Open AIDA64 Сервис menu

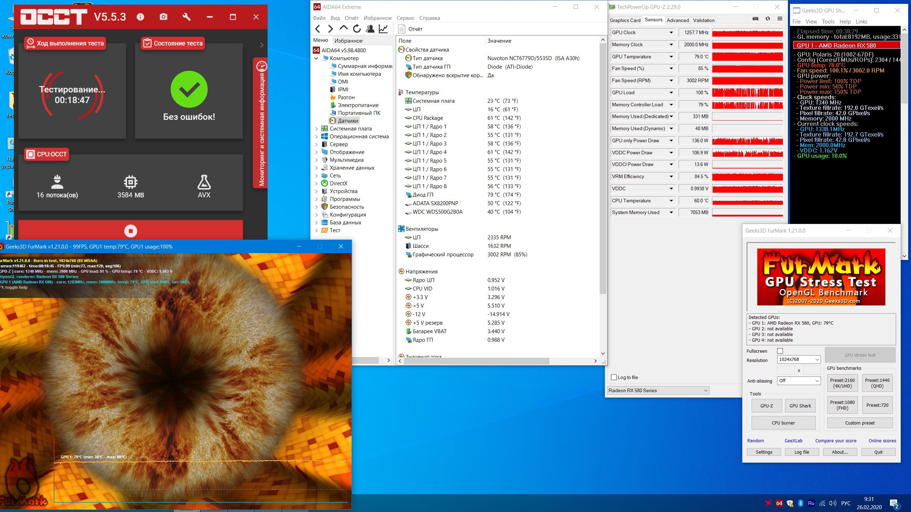point(405,18)
